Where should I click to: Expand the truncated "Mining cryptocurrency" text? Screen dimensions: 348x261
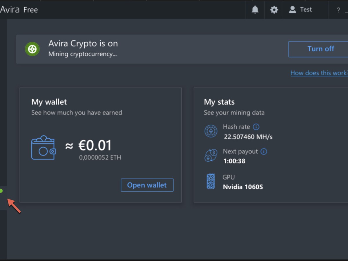point(83,54)
